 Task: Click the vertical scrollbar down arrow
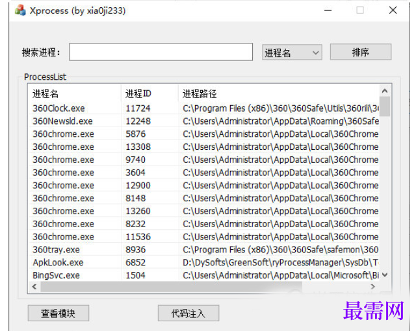click(x=385, y=275)
